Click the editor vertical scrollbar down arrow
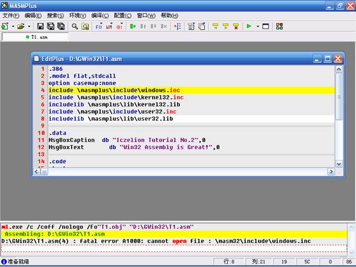This screenshot has height=267, width=356. (339, 164)
